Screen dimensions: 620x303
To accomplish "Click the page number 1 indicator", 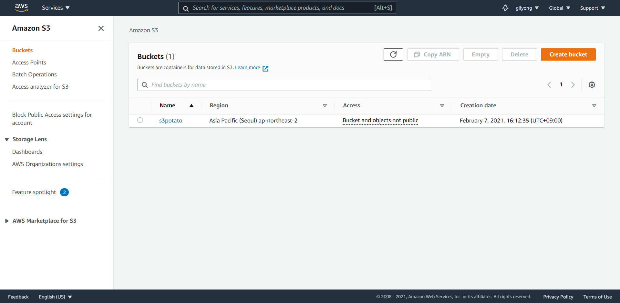I will click(x=561, y=84).
